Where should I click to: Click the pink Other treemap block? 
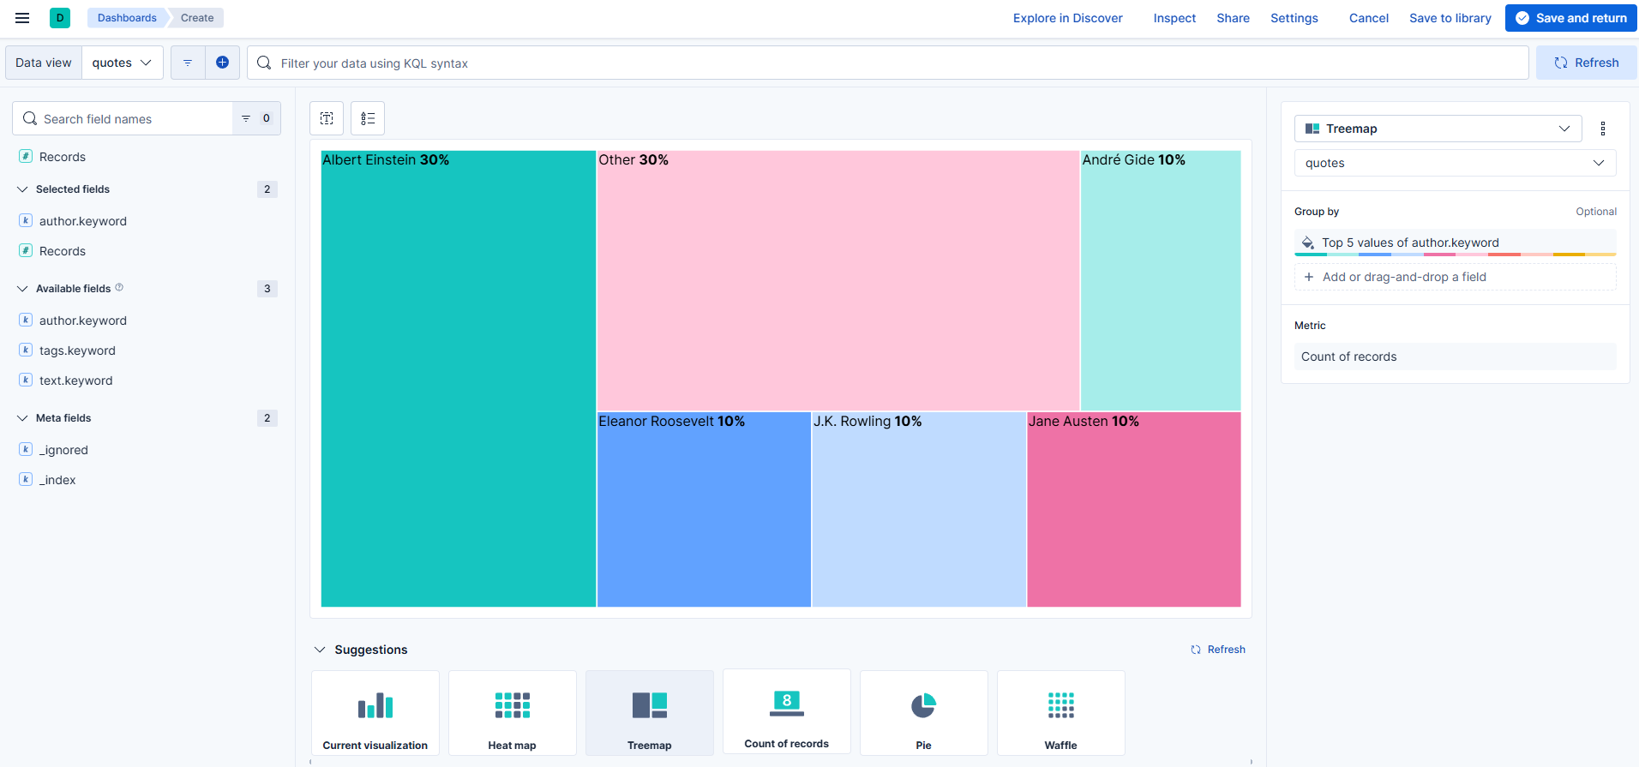[x=838, y=281]
